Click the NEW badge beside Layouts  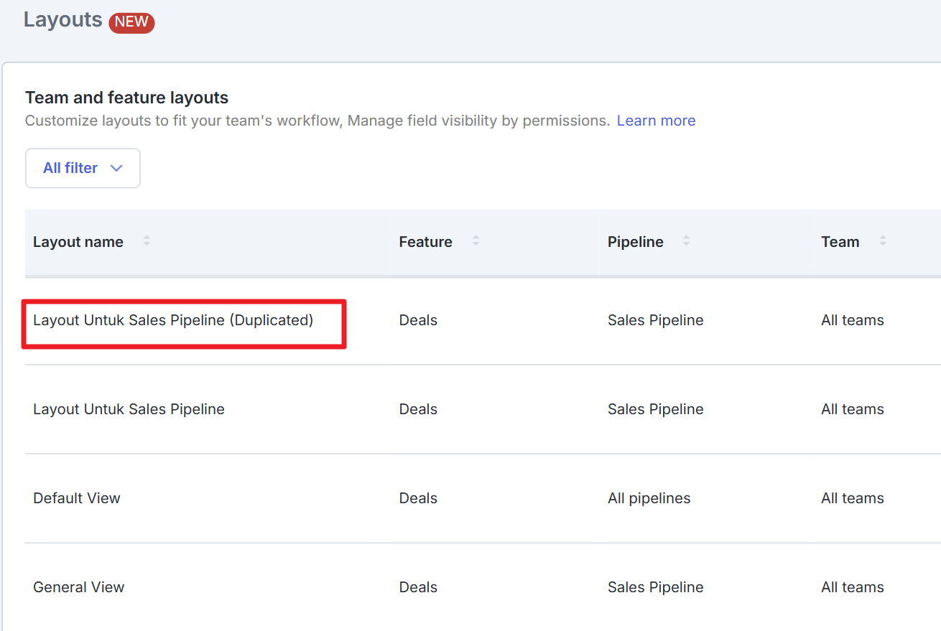tap(131, 22)
